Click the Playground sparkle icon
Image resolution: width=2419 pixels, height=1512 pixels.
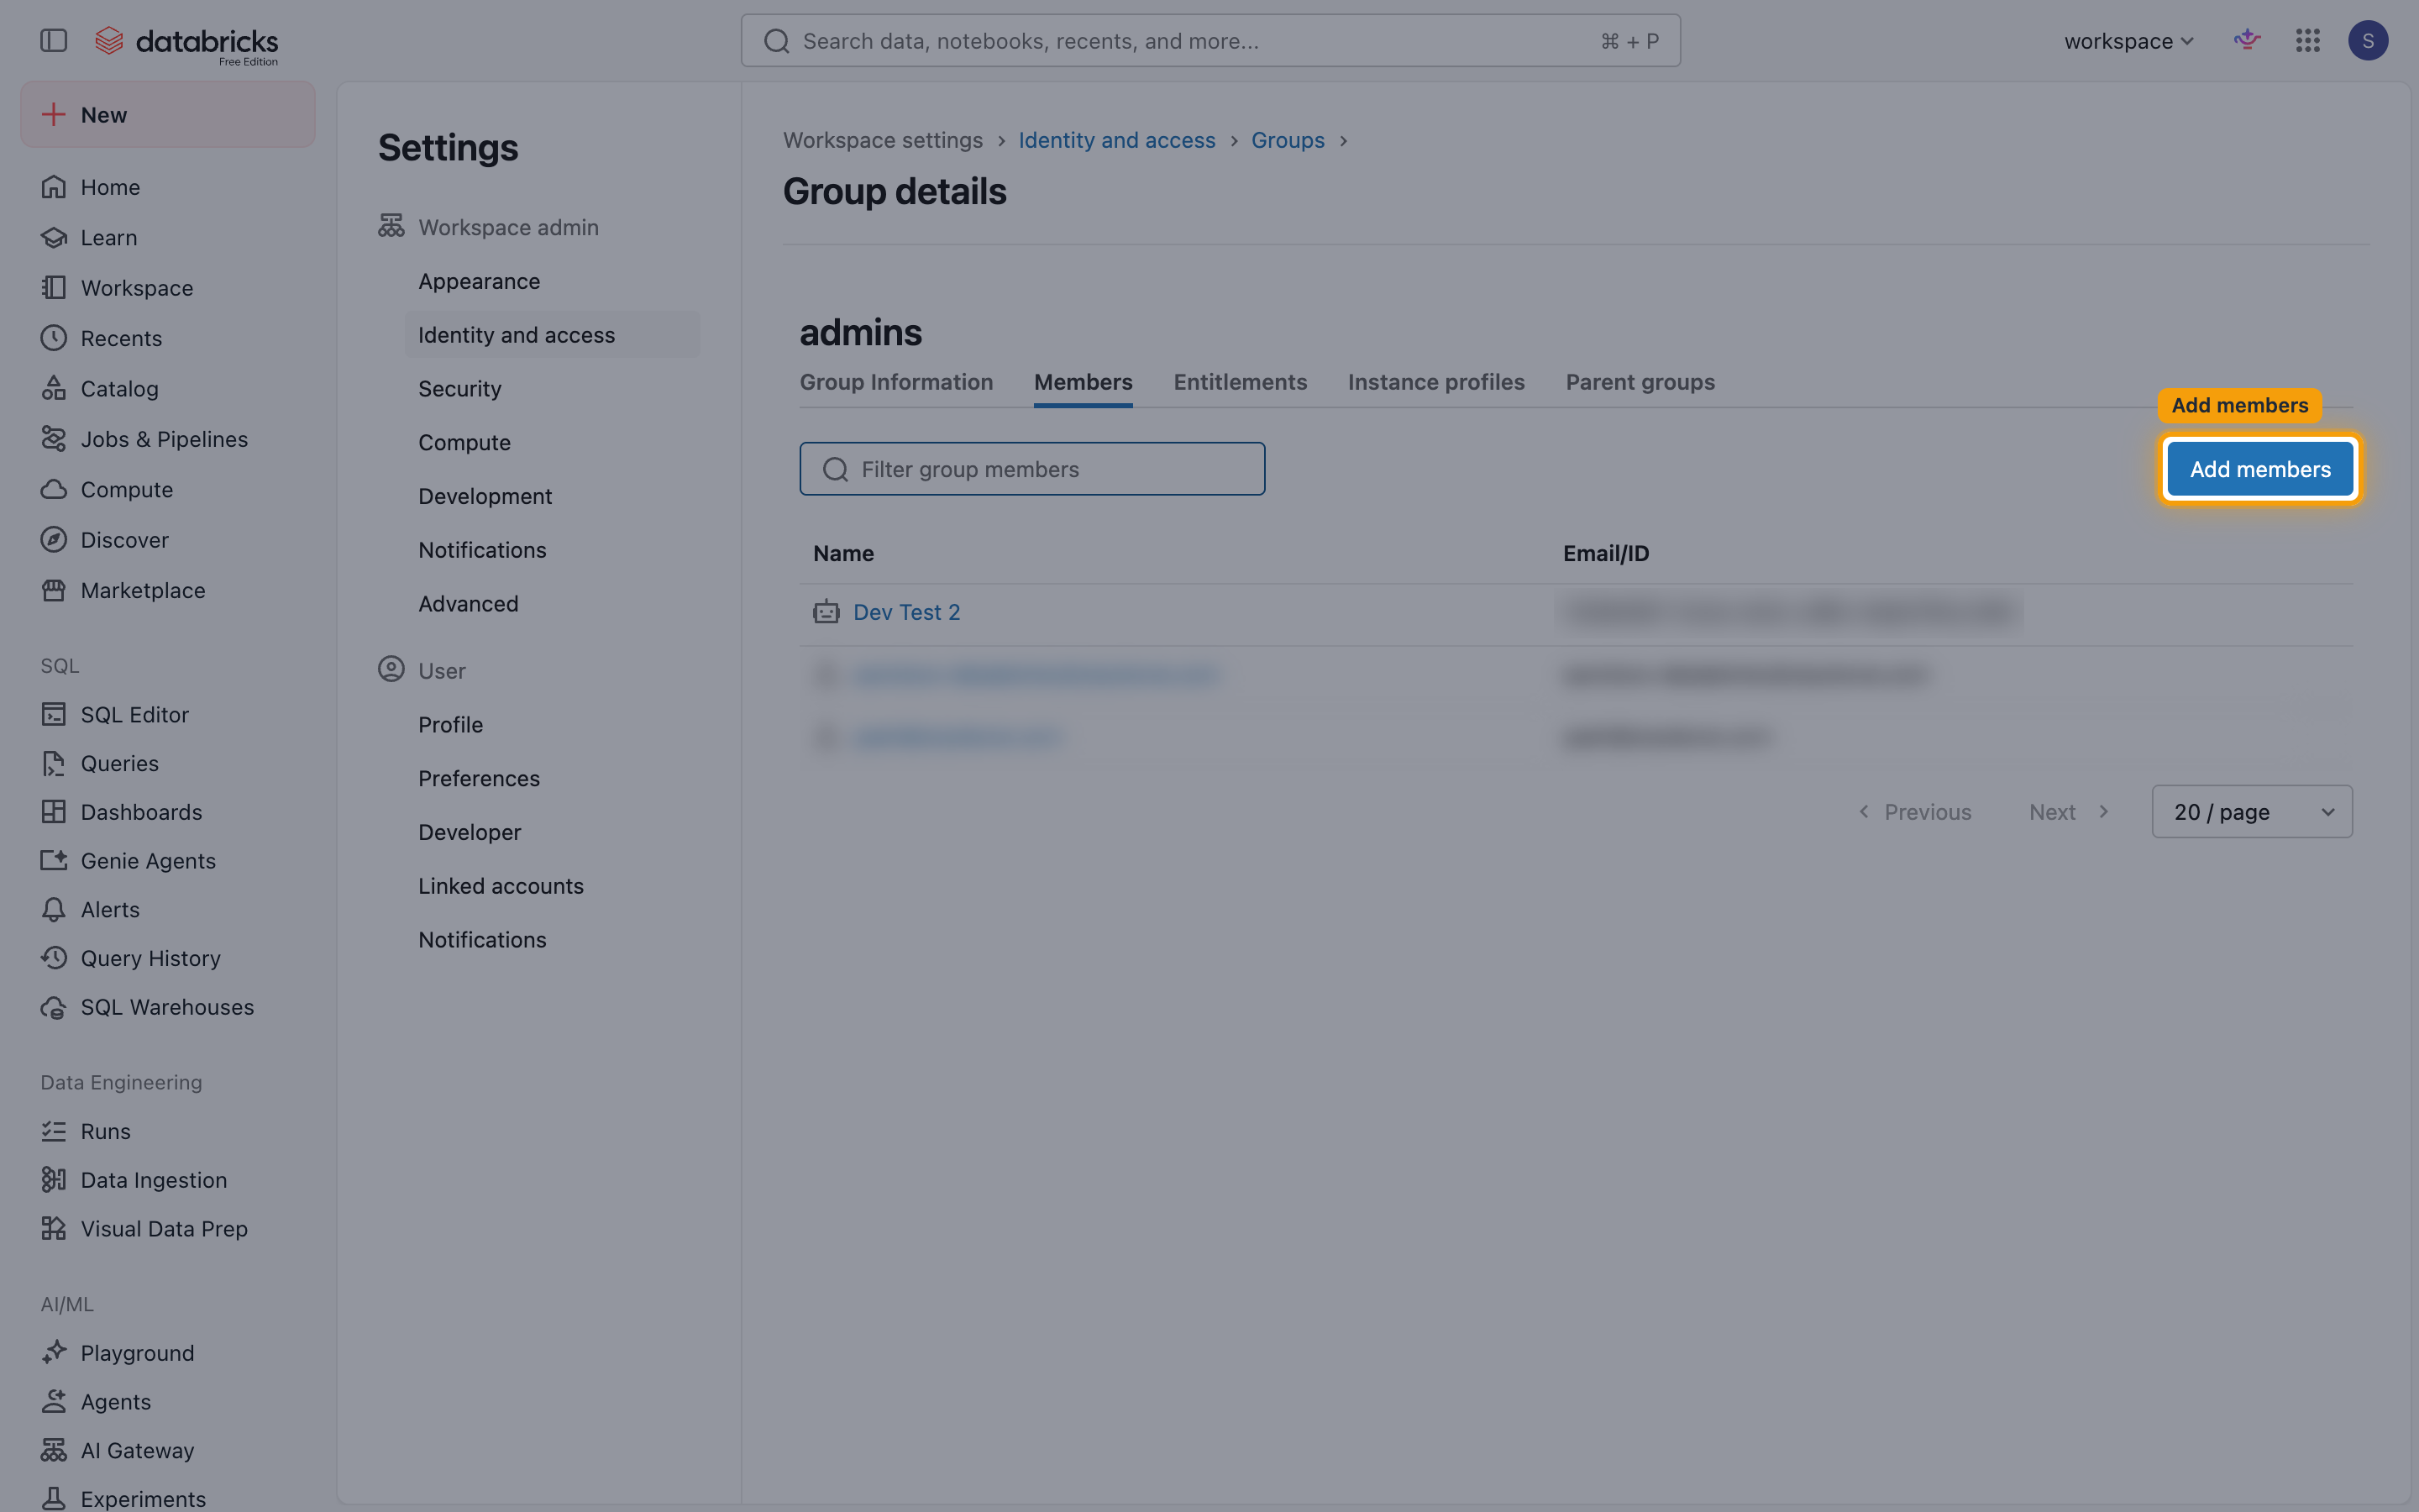coord(54,1353)
